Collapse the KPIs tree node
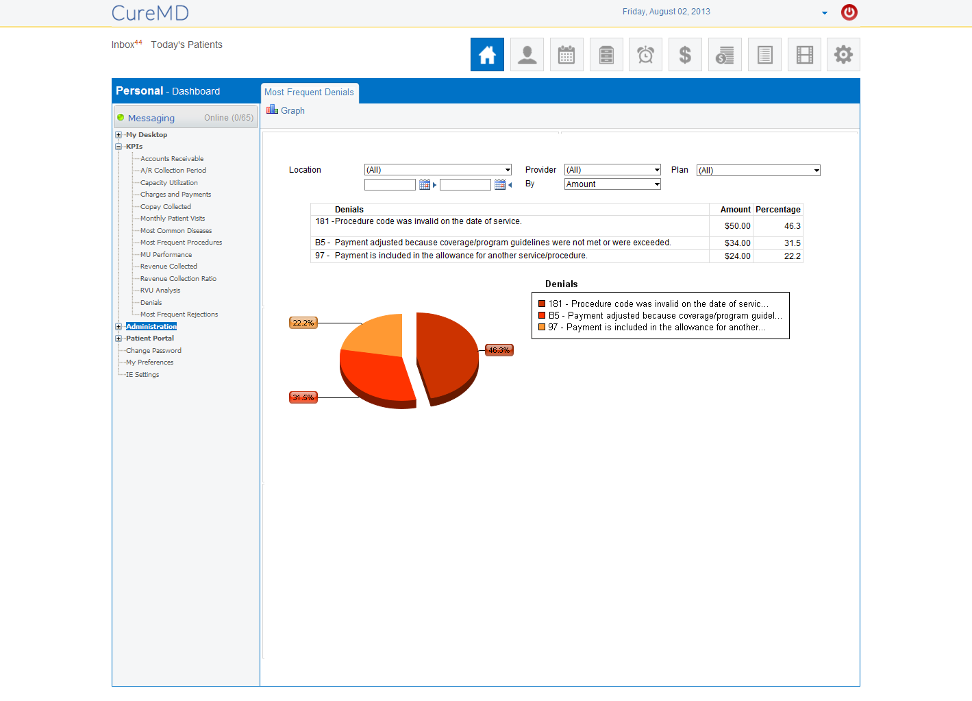972x701 pixels. coord(119,147)
